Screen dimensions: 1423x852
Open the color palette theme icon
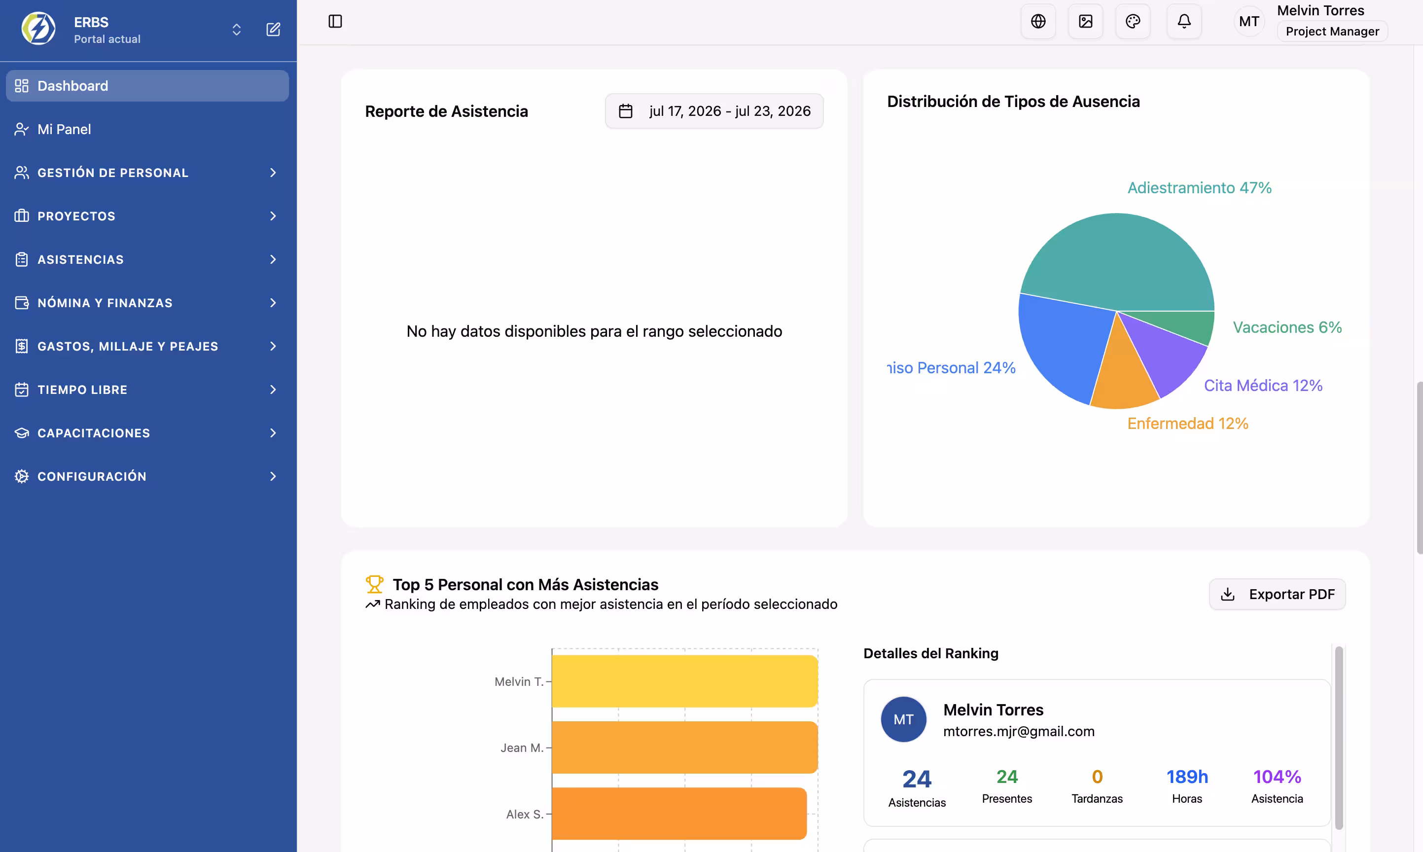pyautogui.click(x=1133, y=21)
